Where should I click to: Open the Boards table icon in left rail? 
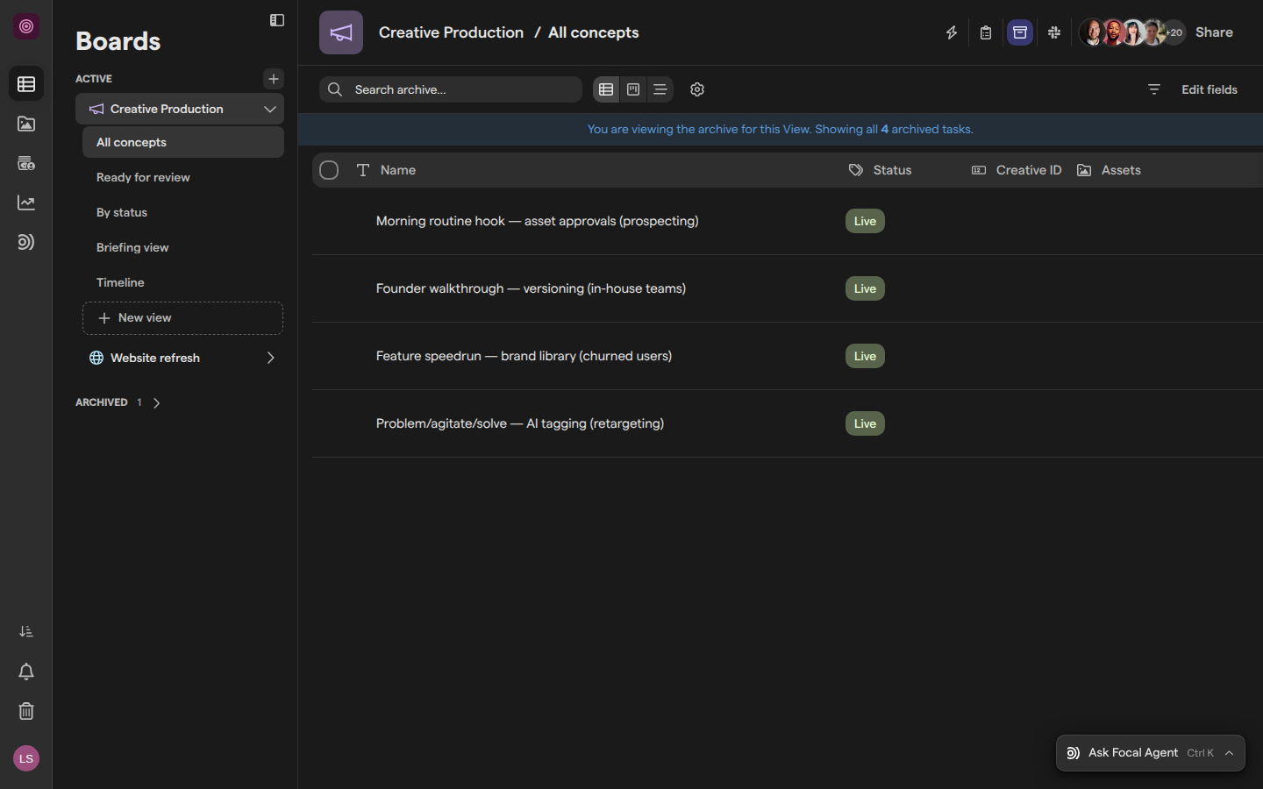(26, 84)
